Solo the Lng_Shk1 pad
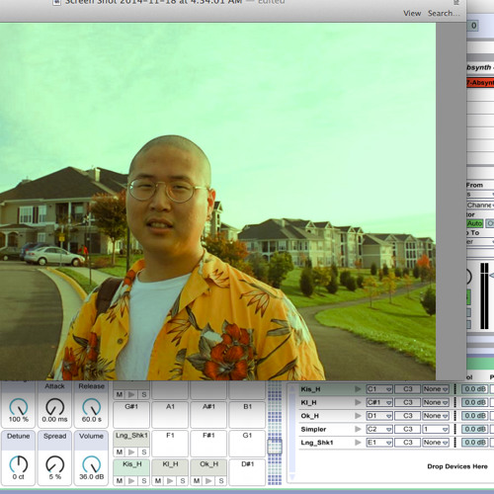Screen dimensions: 494x494 [x=144, y=452]
